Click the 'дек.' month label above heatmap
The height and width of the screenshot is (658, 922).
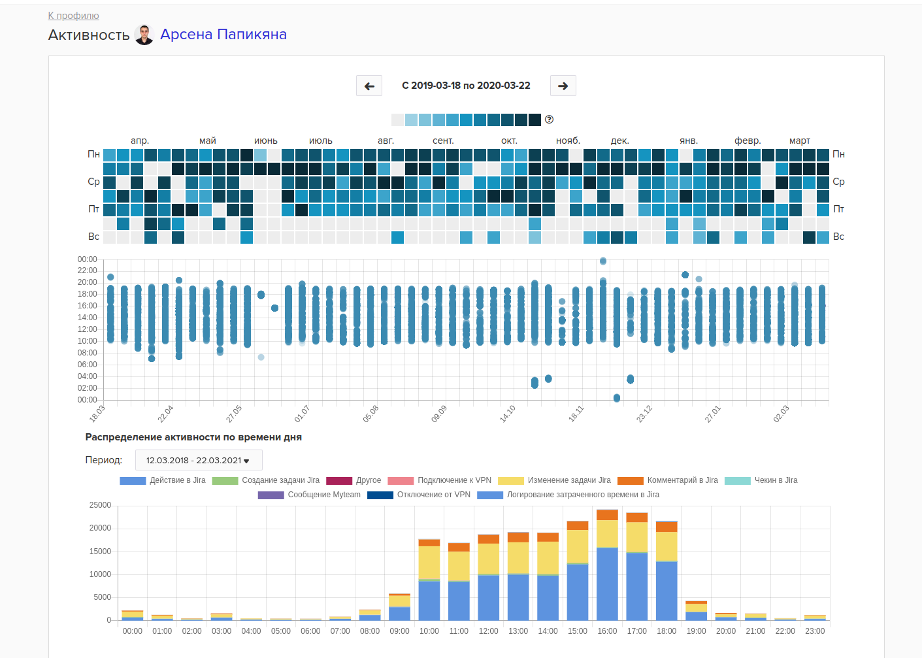tap(620, 140)
